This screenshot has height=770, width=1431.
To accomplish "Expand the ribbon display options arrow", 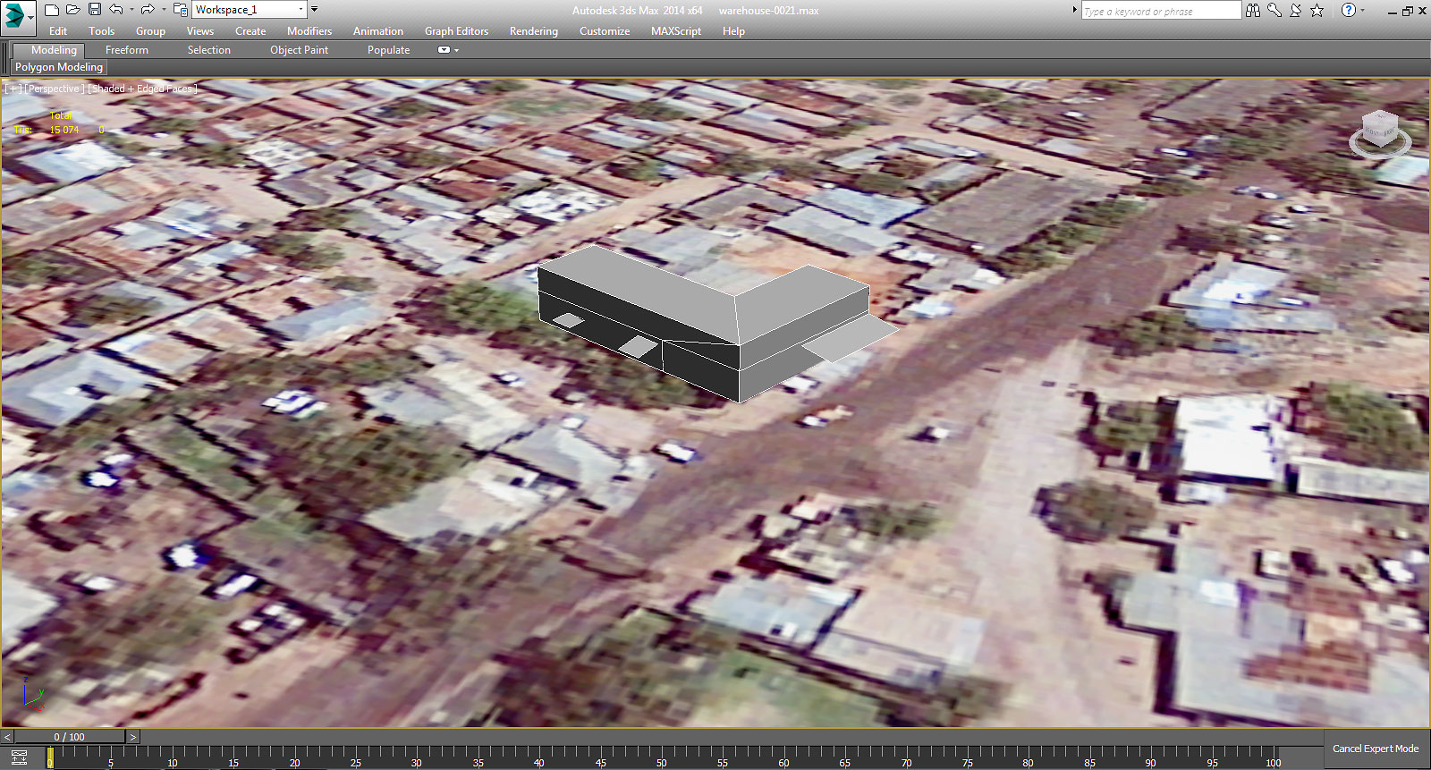I will (457, 51).
